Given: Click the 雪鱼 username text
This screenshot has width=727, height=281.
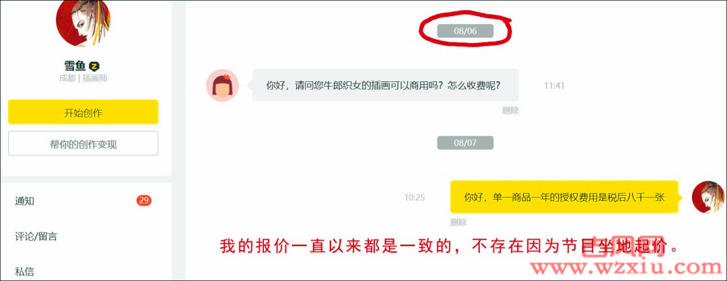Looking at the screenshot, I should pyautogui.click(x=75, y=66).
